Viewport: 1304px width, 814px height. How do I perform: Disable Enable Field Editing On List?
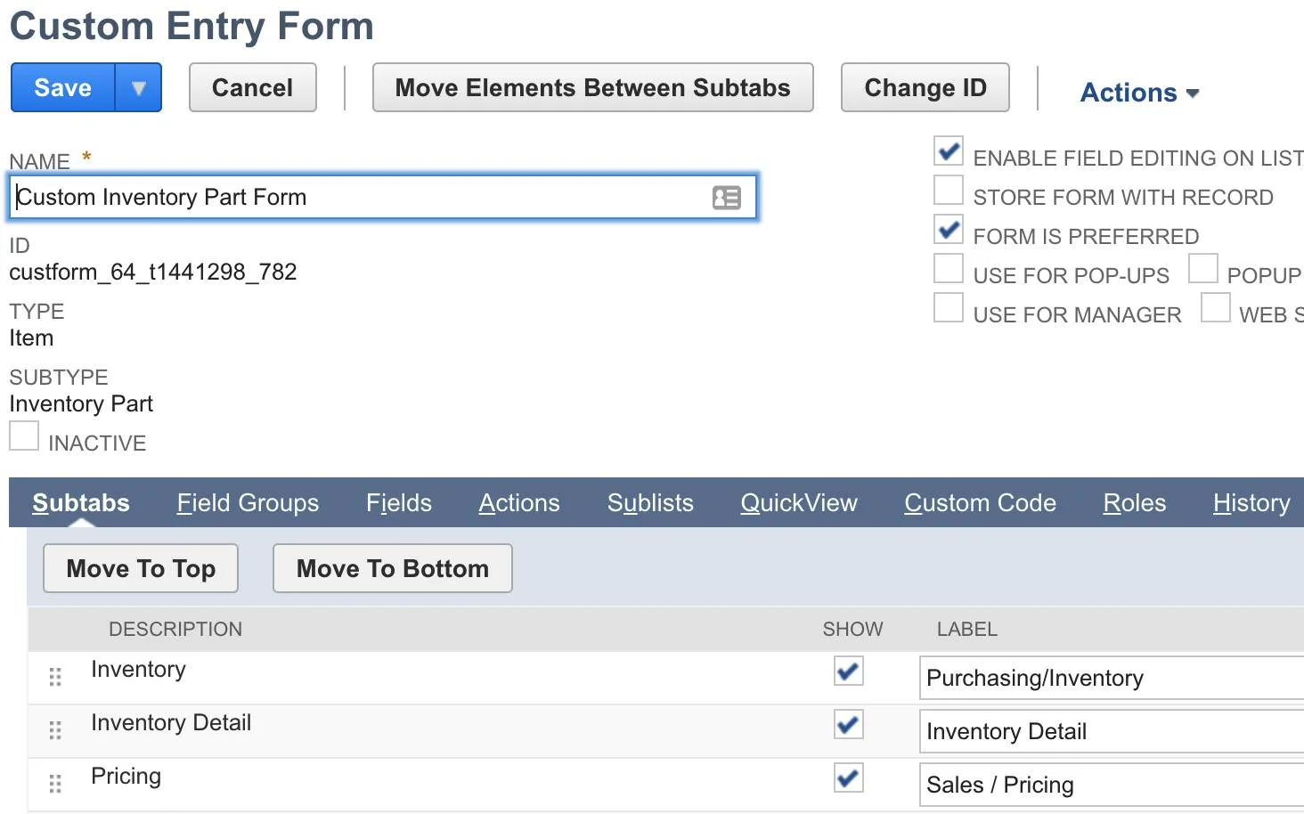tap(948, 151)
